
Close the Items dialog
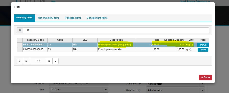[205, 77]
